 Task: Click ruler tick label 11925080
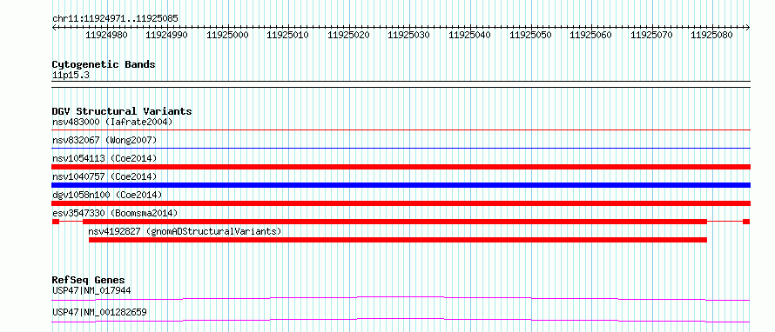click(712, 35)
